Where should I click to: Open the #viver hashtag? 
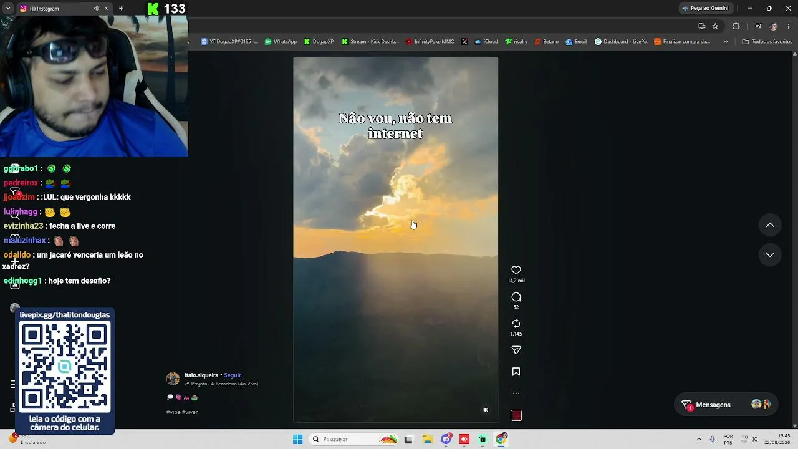190,412
